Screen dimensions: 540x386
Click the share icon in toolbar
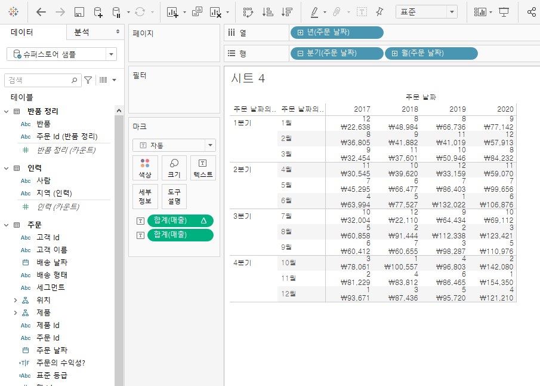pos(532,12)
